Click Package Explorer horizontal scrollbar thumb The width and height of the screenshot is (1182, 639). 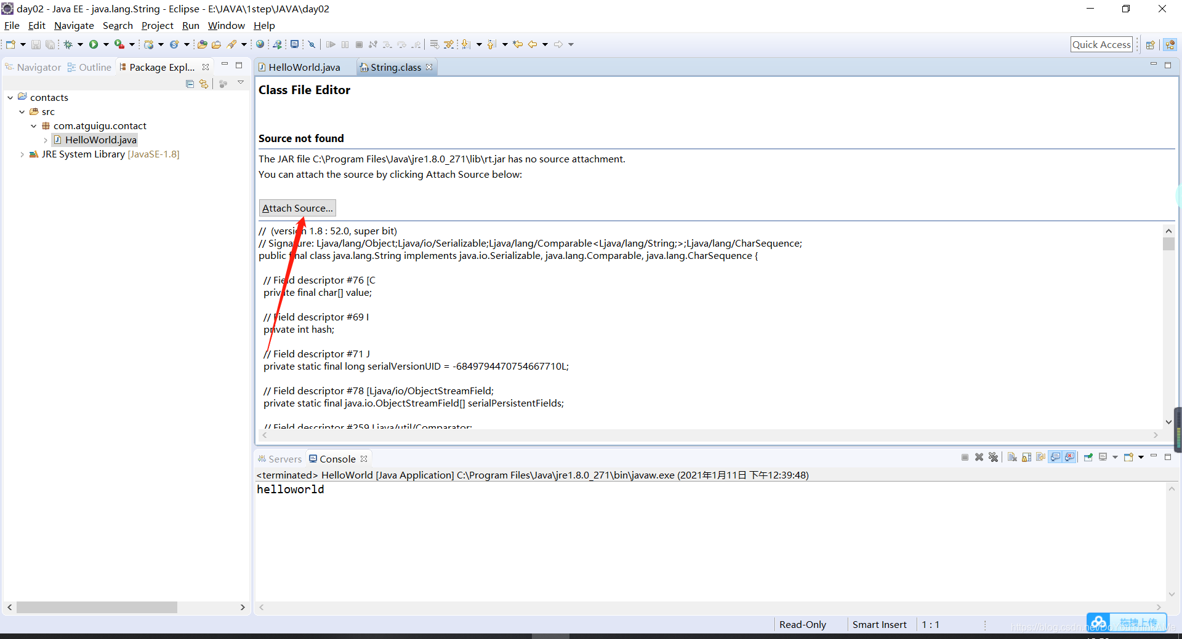[x=97, y=607]
